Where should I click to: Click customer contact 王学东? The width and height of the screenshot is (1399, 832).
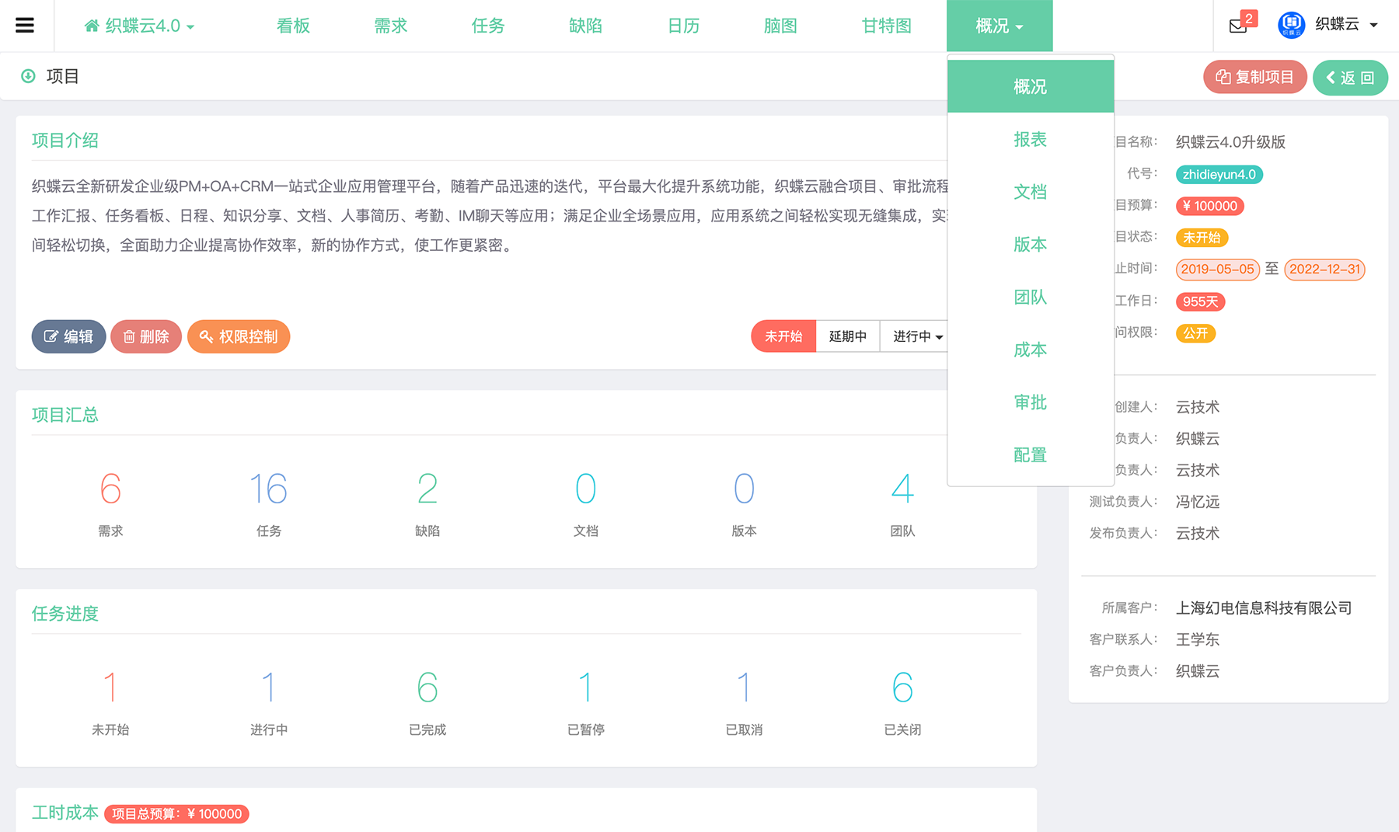pyautogui.click(x=1198, y=640)
